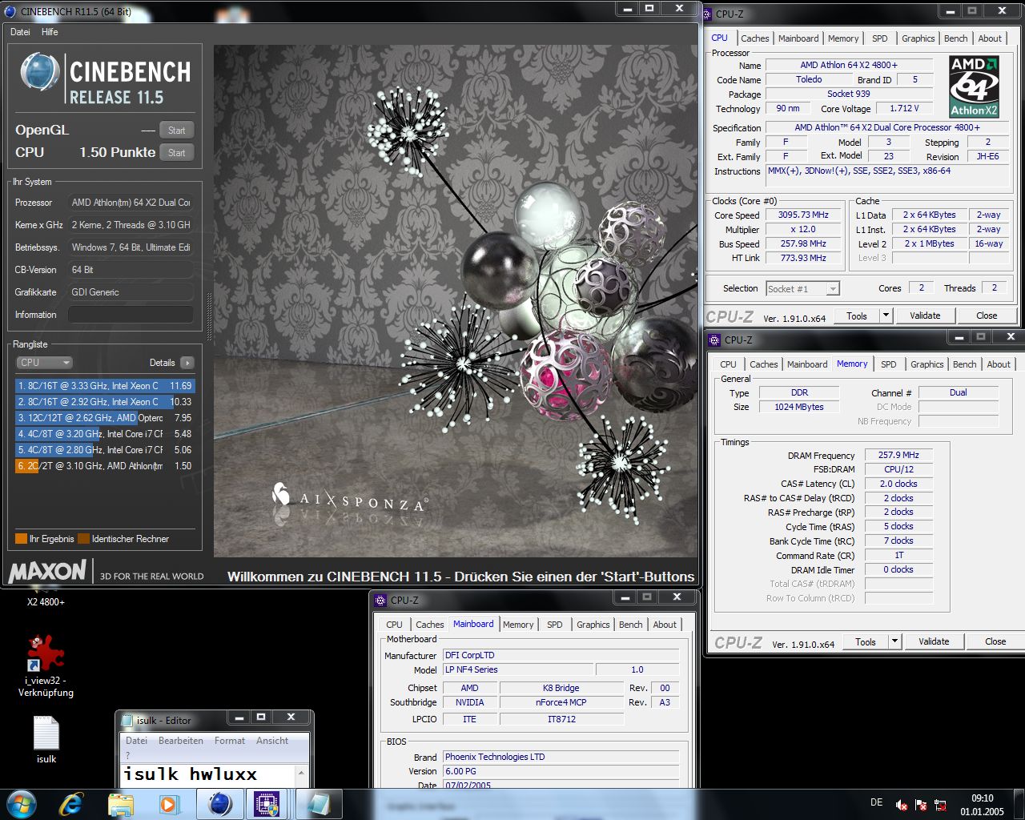This screenshot has height=820, width=1025.
Task: Open the Windows Start orb
Action: pos(22,803)
